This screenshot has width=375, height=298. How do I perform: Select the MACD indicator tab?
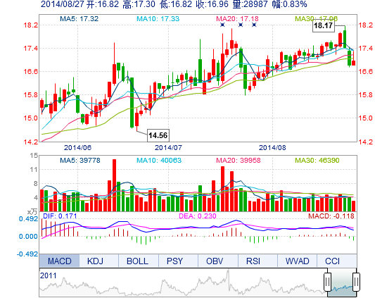click(x=59, y=261)
